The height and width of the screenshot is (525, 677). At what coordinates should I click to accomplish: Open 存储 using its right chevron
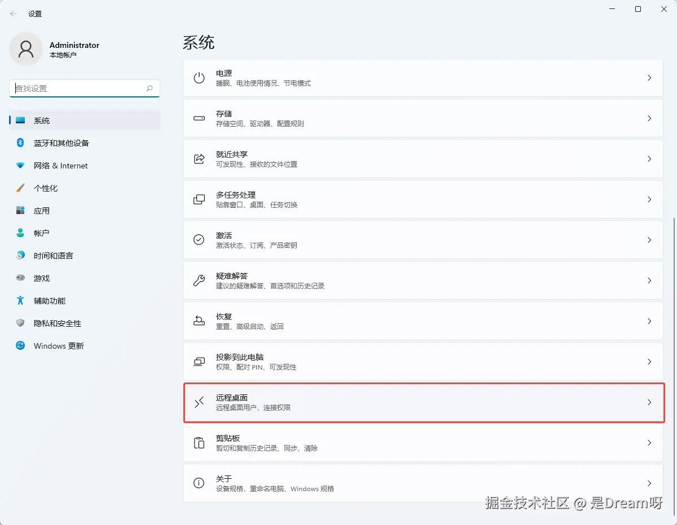[649, 118]
